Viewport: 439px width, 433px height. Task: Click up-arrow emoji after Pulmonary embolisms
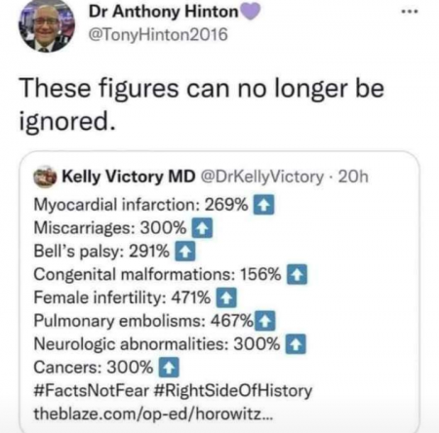coord(265,321)
